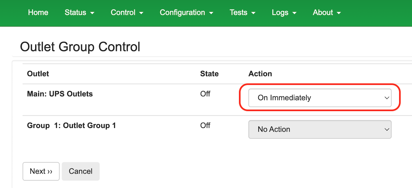This screenshot has height=188, width=412.
Task: Click the caret arrow beside Status
Action: click(92, 13)
